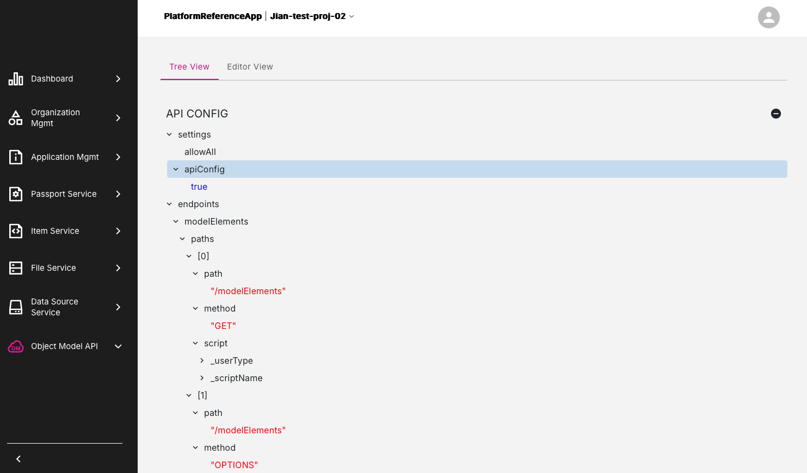This screenshot has height=473, width=807.
Task: Open the user profile avatar
Action: pyautogui.click(x=768, y=17)
